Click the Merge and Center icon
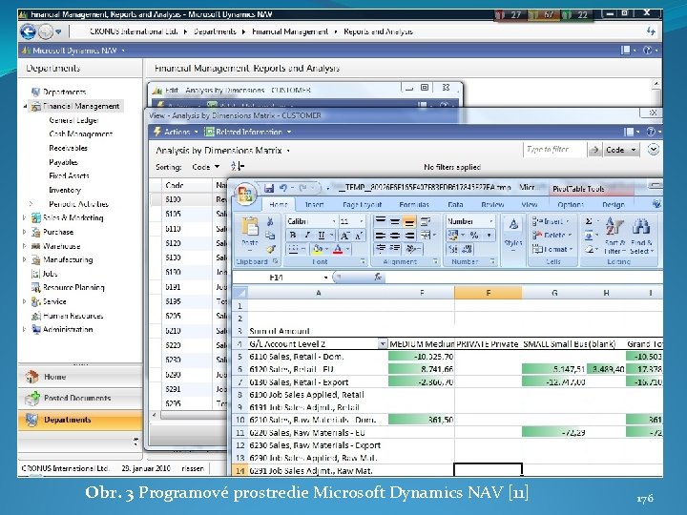687x515 pixels. pyautogui.click(x=426, y=236)
